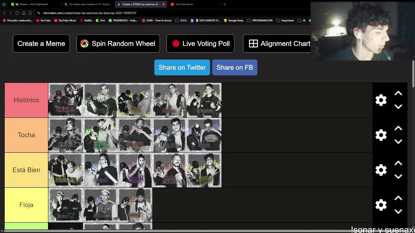Switch to the Stream - Kick Dashboard tab
415x233 pixels.
[34, 4]
